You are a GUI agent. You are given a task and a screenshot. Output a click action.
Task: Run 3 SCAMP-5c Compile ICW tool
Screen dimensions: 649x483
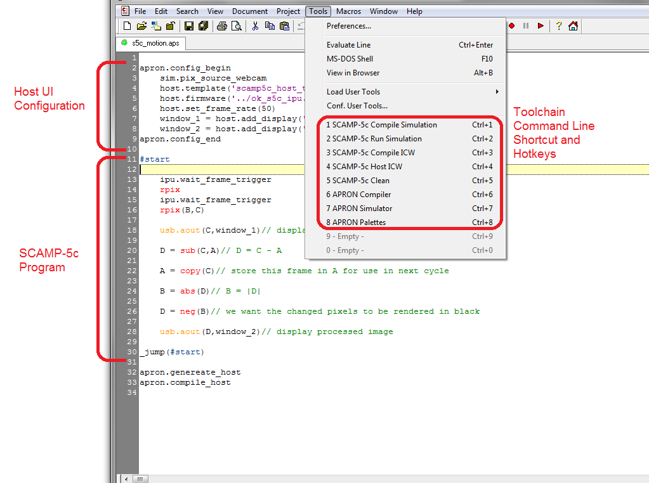[405, 153]
